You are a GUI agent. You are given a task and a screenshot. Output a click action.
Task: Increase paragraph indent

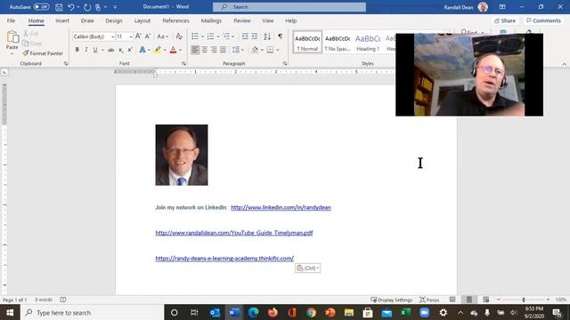(255, 36)
